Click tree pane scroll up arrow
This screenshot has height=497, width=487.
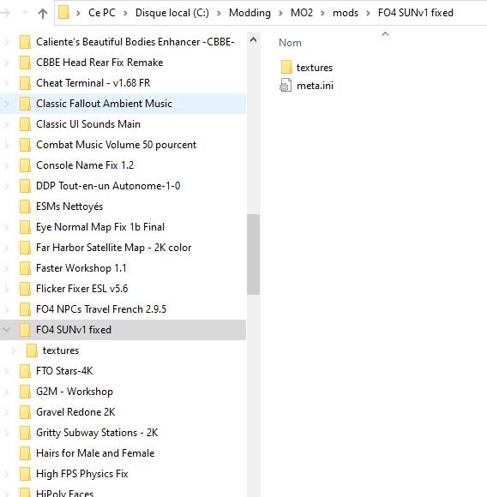click(x=253, y=40)
